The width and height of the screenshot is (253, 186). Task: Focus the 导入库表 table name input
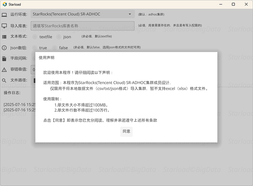point(82,26)
